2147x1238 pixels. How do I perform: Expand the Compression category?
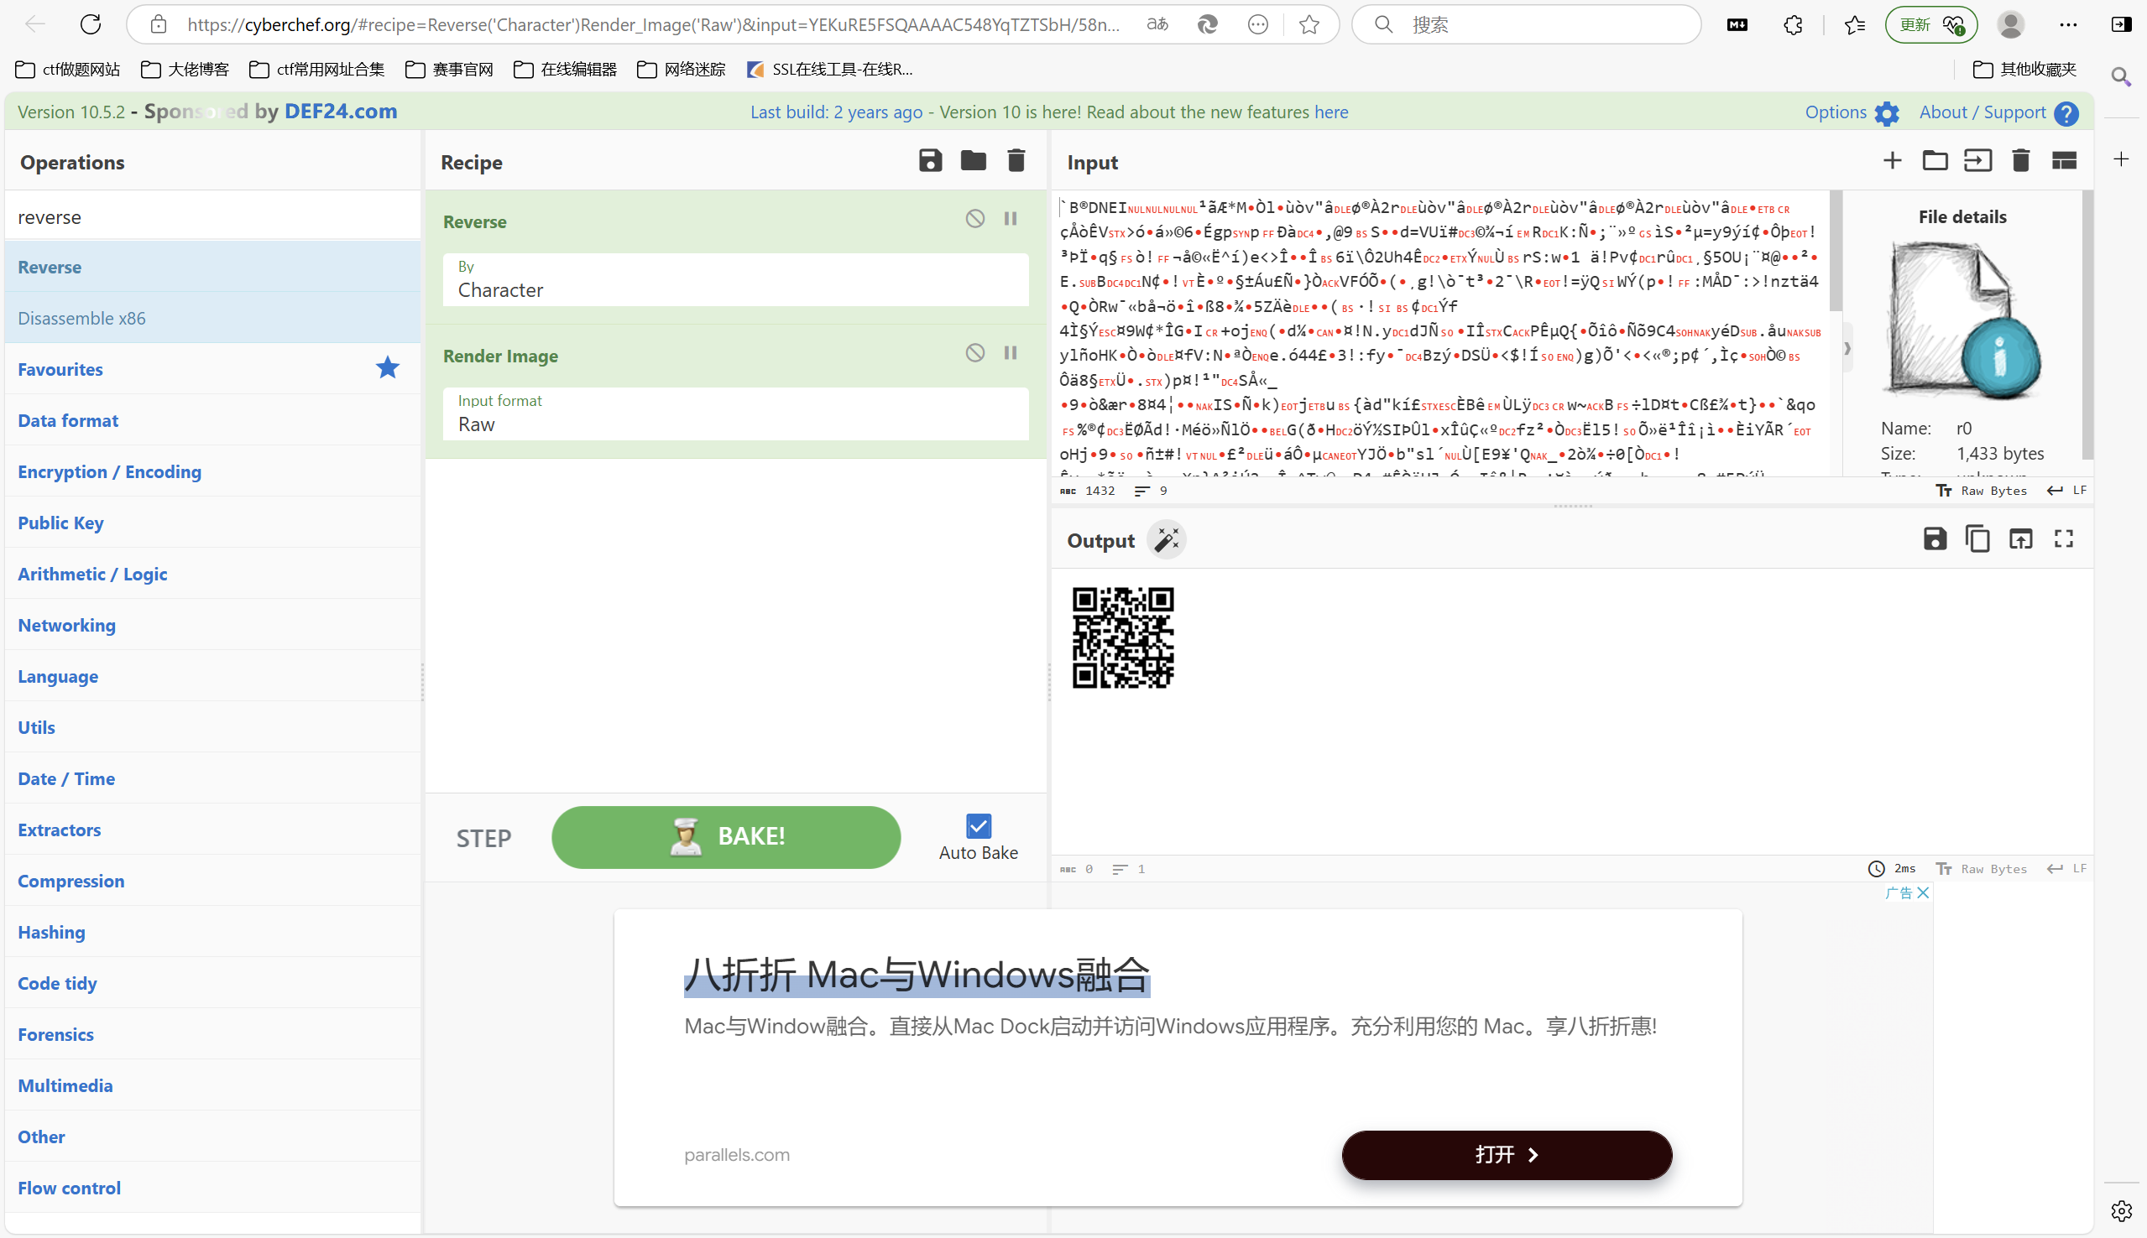coord(212,881)
